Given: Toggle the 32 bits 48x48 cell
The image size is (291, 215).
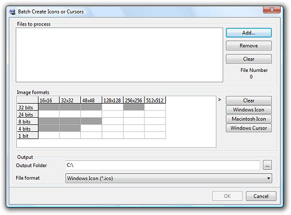Looking at the screenshot, I should 91,107.
